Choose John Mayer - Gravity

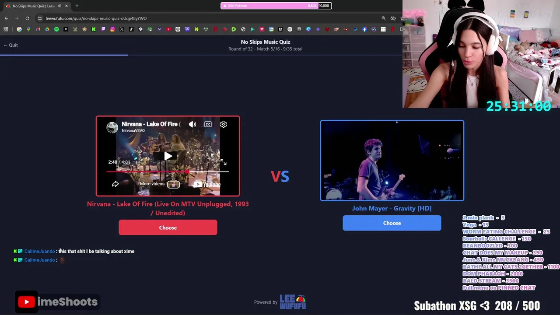point(392,223)
